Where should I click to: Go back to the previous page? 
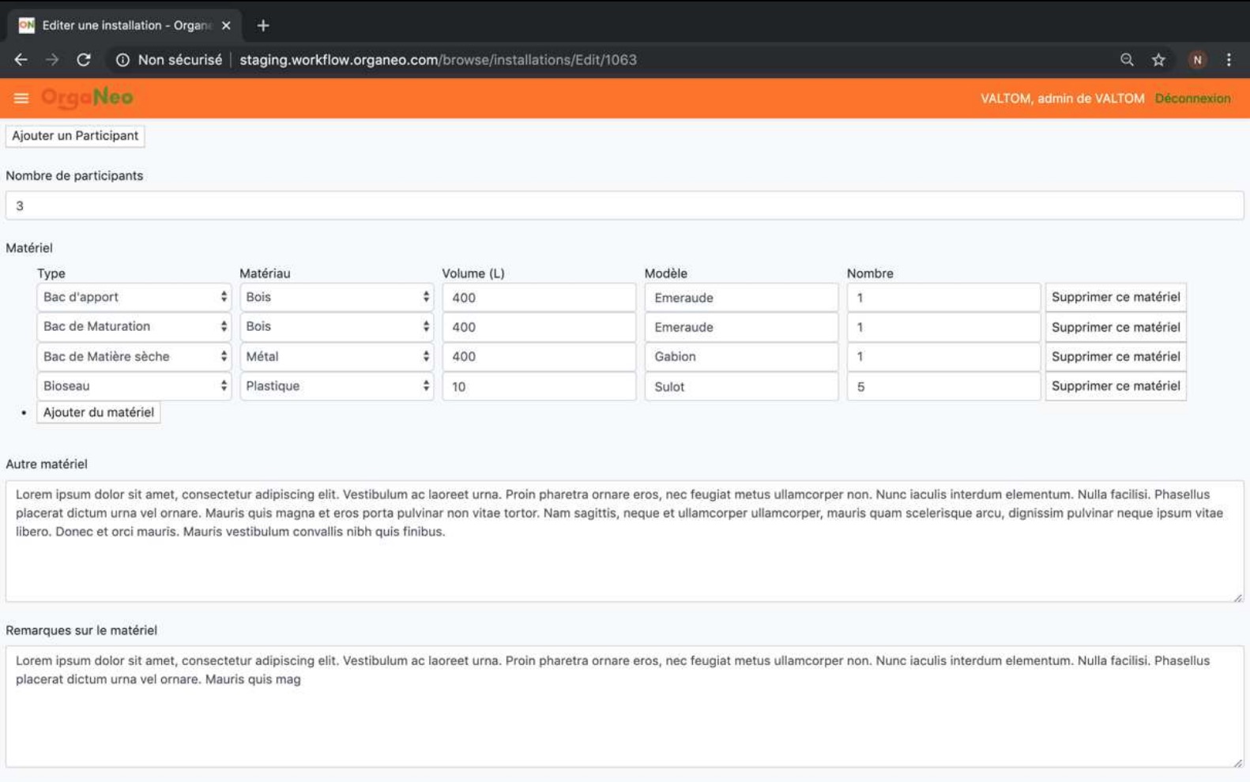click(21, 60)
